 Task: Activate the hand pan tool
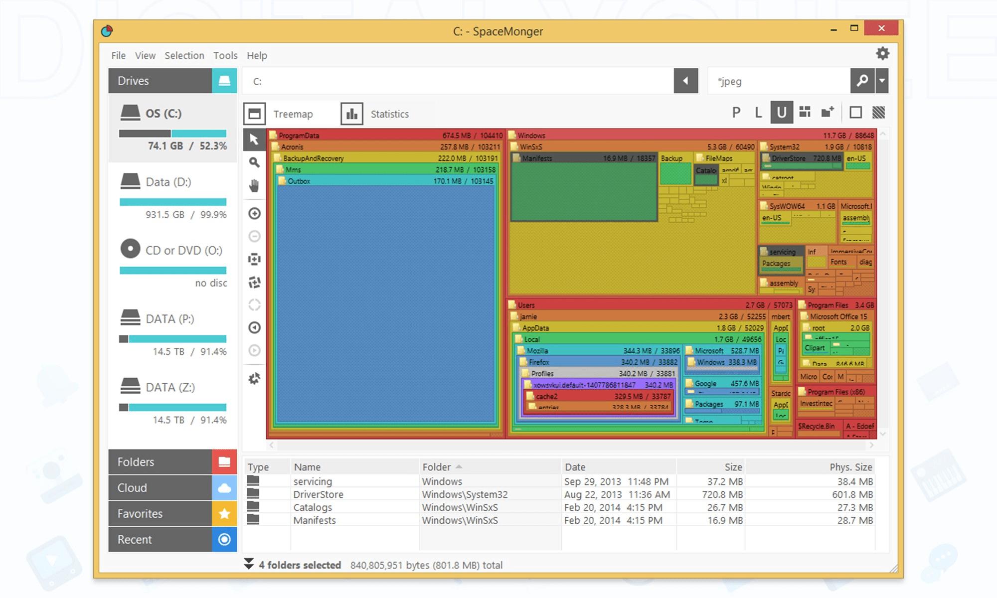255,185
